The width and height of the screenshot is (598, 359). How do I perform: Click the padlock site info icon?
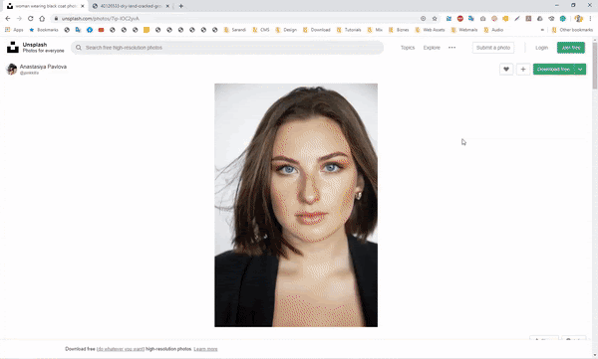pos(56,18)
